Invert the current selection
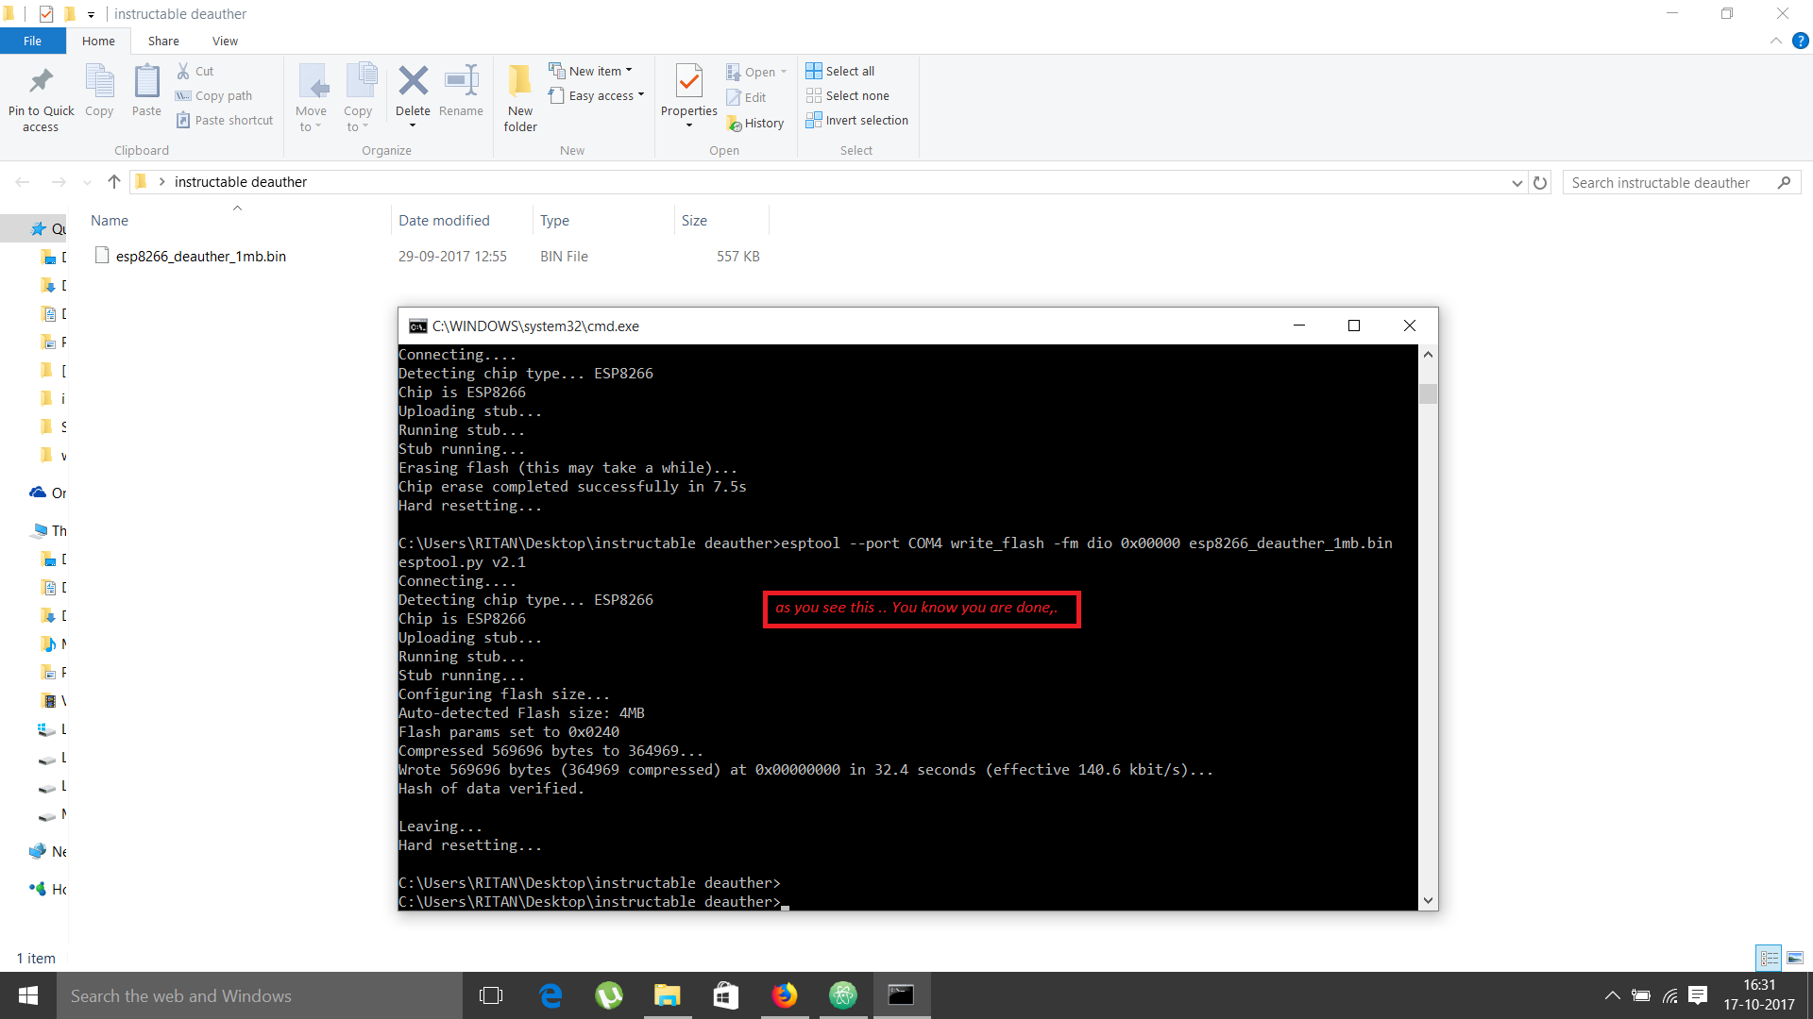The height and width of the screenshot is (1019, 1813). (x=856, y=120)
